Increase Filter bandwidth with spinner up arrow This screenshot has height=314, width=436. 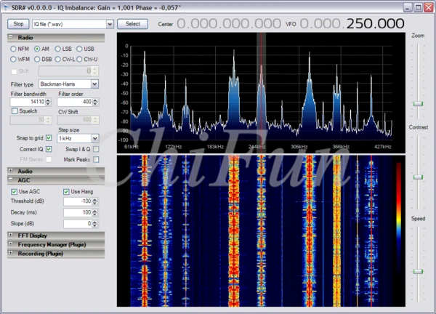click(49, 100)
